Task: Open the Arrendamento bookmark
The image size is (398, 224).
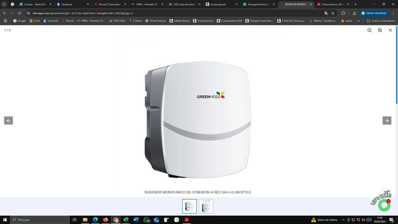Action: tap(203, 21)
